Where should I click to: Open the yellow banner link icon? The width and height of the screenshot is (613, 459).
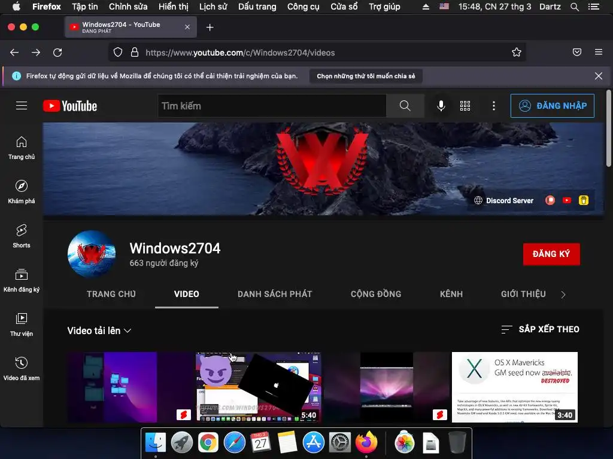coord(583,200)
